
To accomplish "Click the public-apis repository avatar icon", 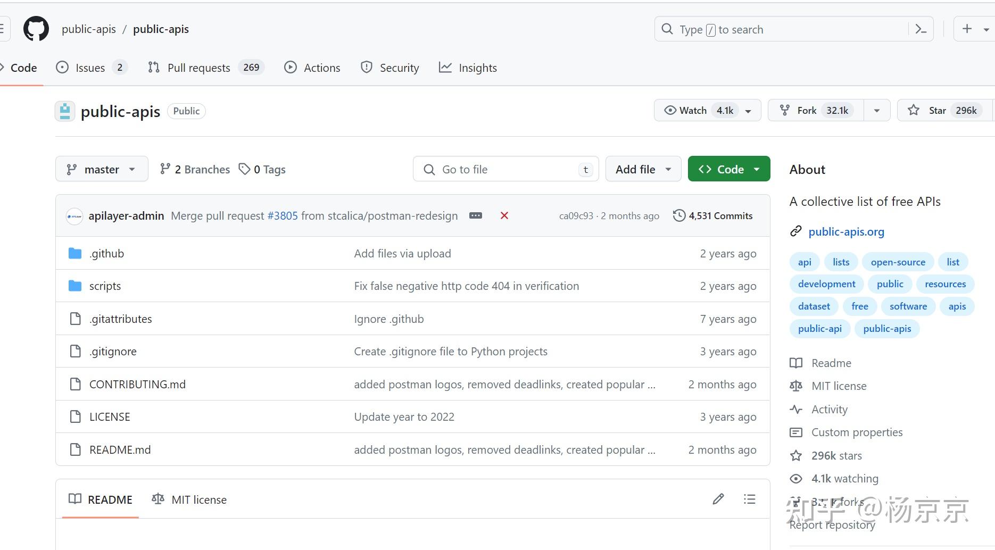I will [x=65, y=111].
